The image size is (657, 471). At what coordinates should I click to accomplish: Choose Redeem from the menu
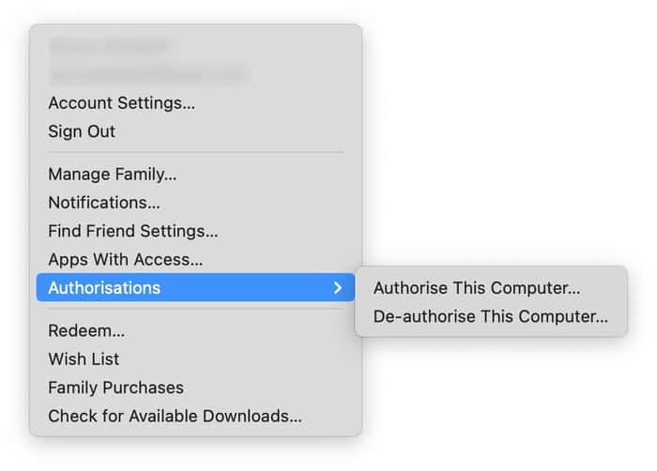tap(86, 330)
